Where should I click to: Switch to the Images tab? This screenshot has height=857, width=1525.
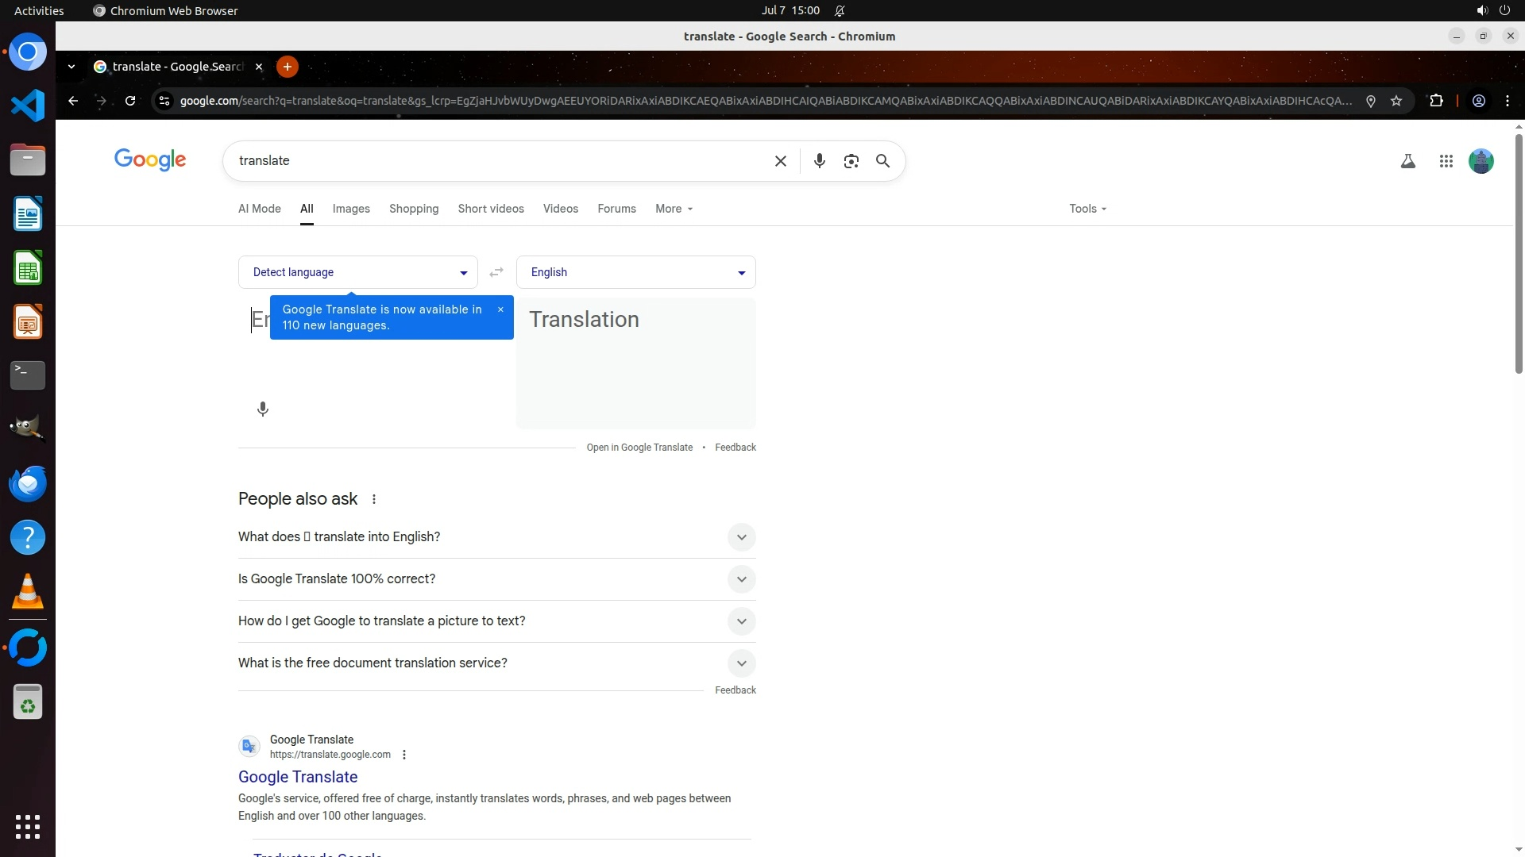[x=351, y=209]
